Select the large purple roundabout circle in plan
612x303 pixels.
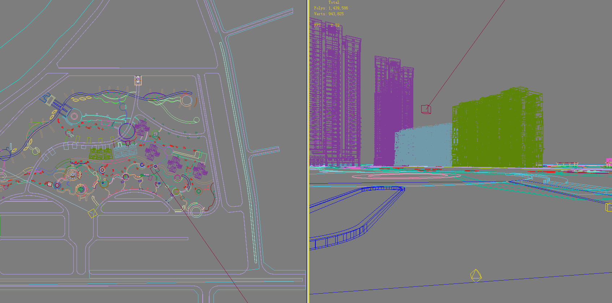pos(127,131)
